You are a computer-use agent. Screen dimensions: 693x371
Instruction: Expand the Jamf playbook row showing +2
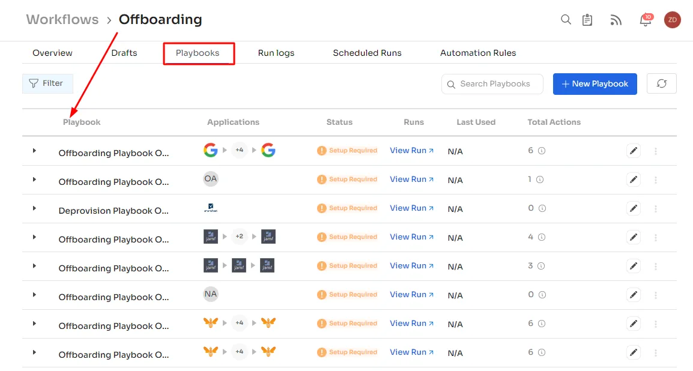(34, 237)
